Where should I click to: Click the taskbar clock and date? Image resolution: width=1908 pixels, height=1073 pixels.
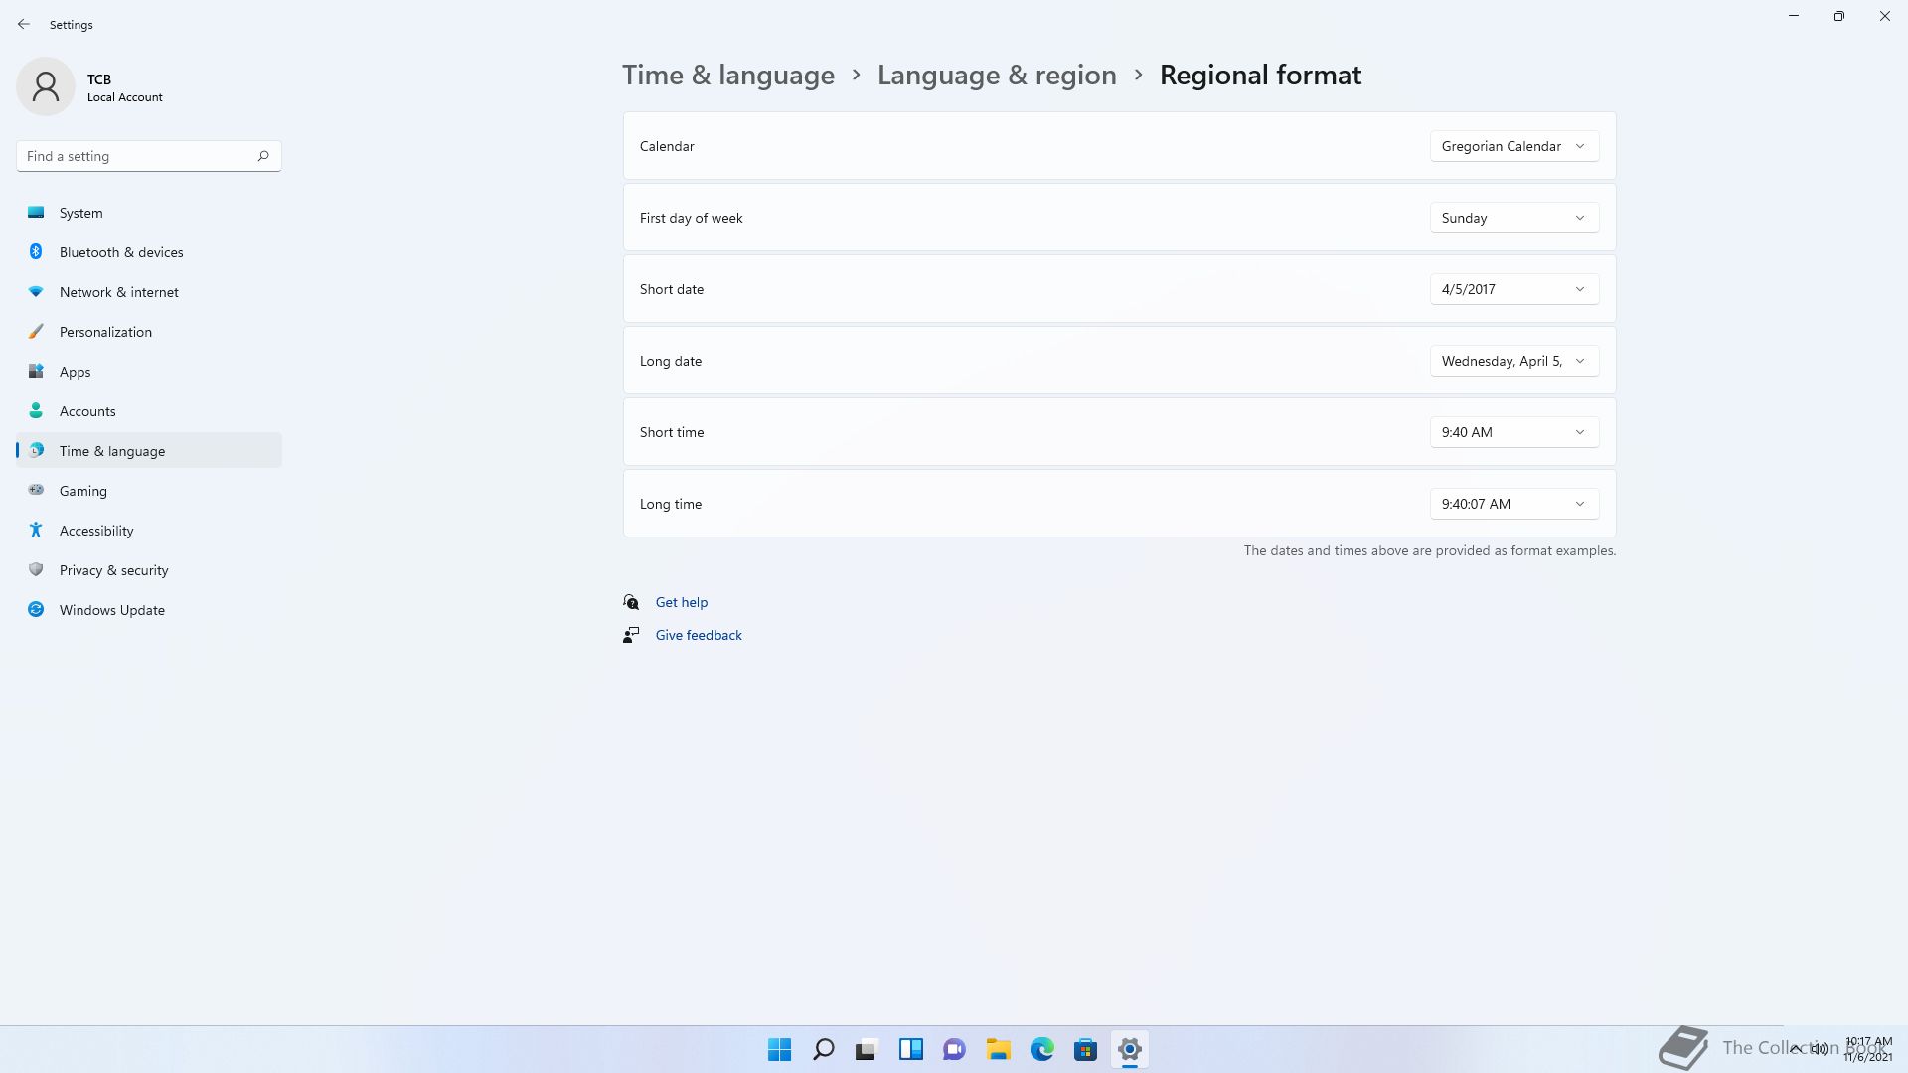1868,1049
